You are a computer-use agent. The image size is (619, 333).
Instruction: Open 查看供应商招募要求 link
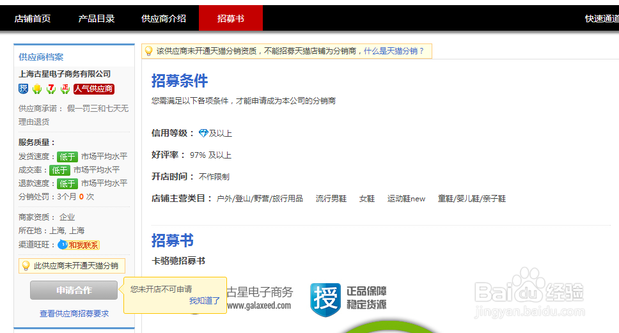click(x=74, y=314)
